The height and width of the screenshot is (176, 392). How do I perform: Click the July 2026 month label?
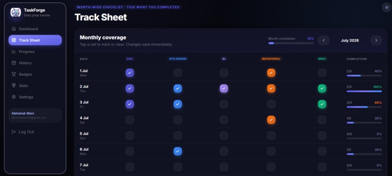coord(350,40)
